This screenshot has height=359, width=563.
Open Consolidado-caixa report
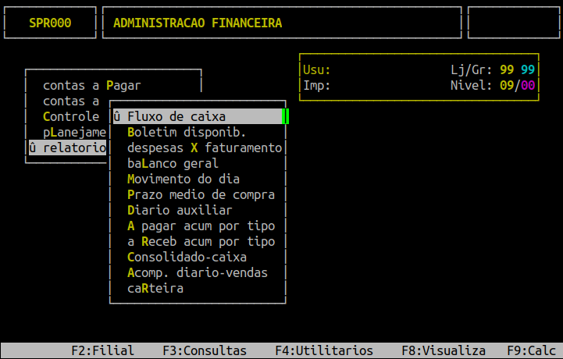click(x=187, y=258)
